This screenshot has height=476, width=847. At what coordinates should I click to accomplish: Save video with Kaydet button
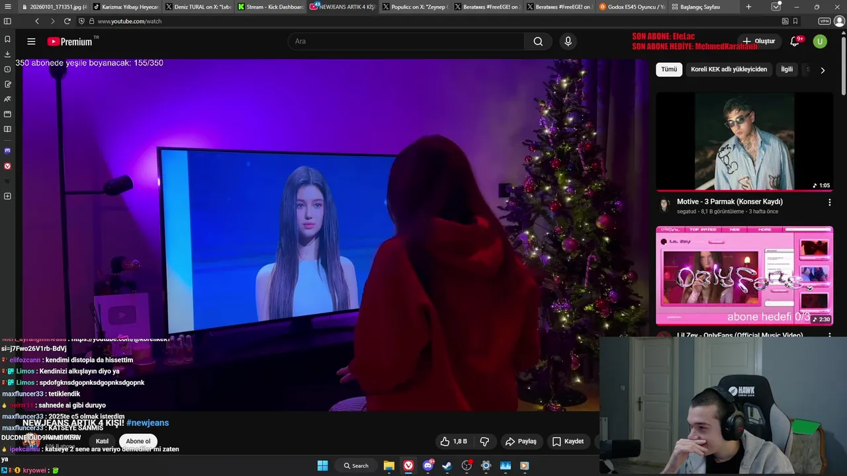568,441
